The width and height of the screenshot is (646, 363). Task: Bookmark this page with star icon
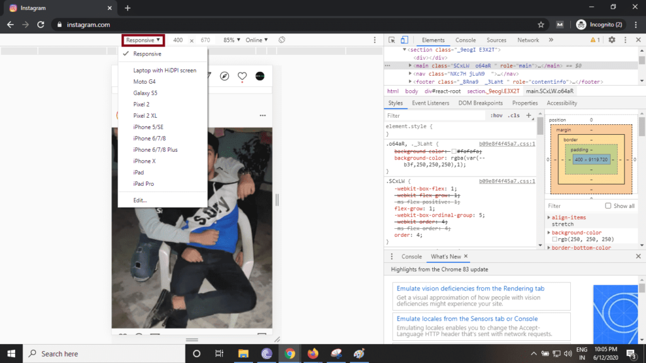tap(541, 25)
